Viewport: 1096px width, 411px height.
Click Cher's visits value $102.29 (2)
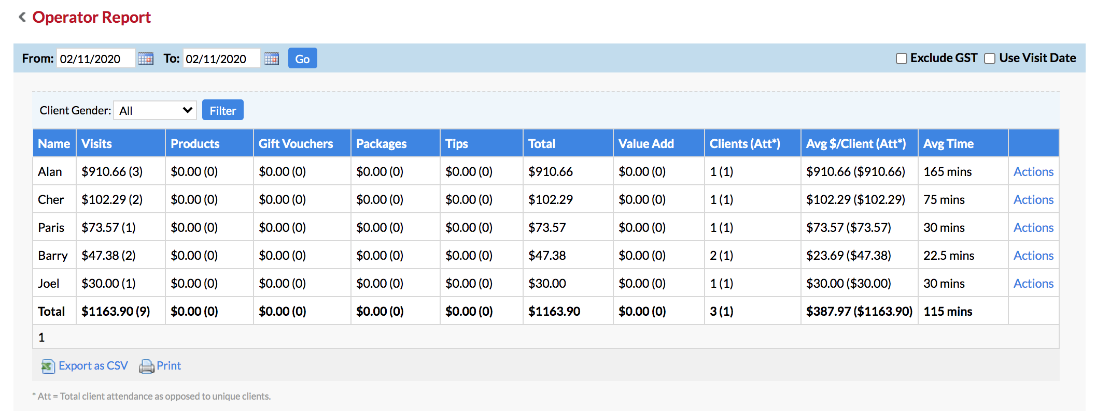point(112,200)
